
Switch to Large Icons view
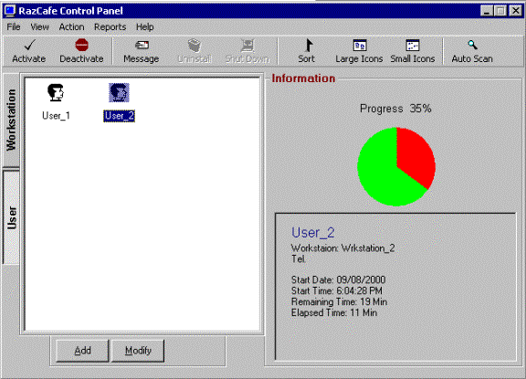359,51
